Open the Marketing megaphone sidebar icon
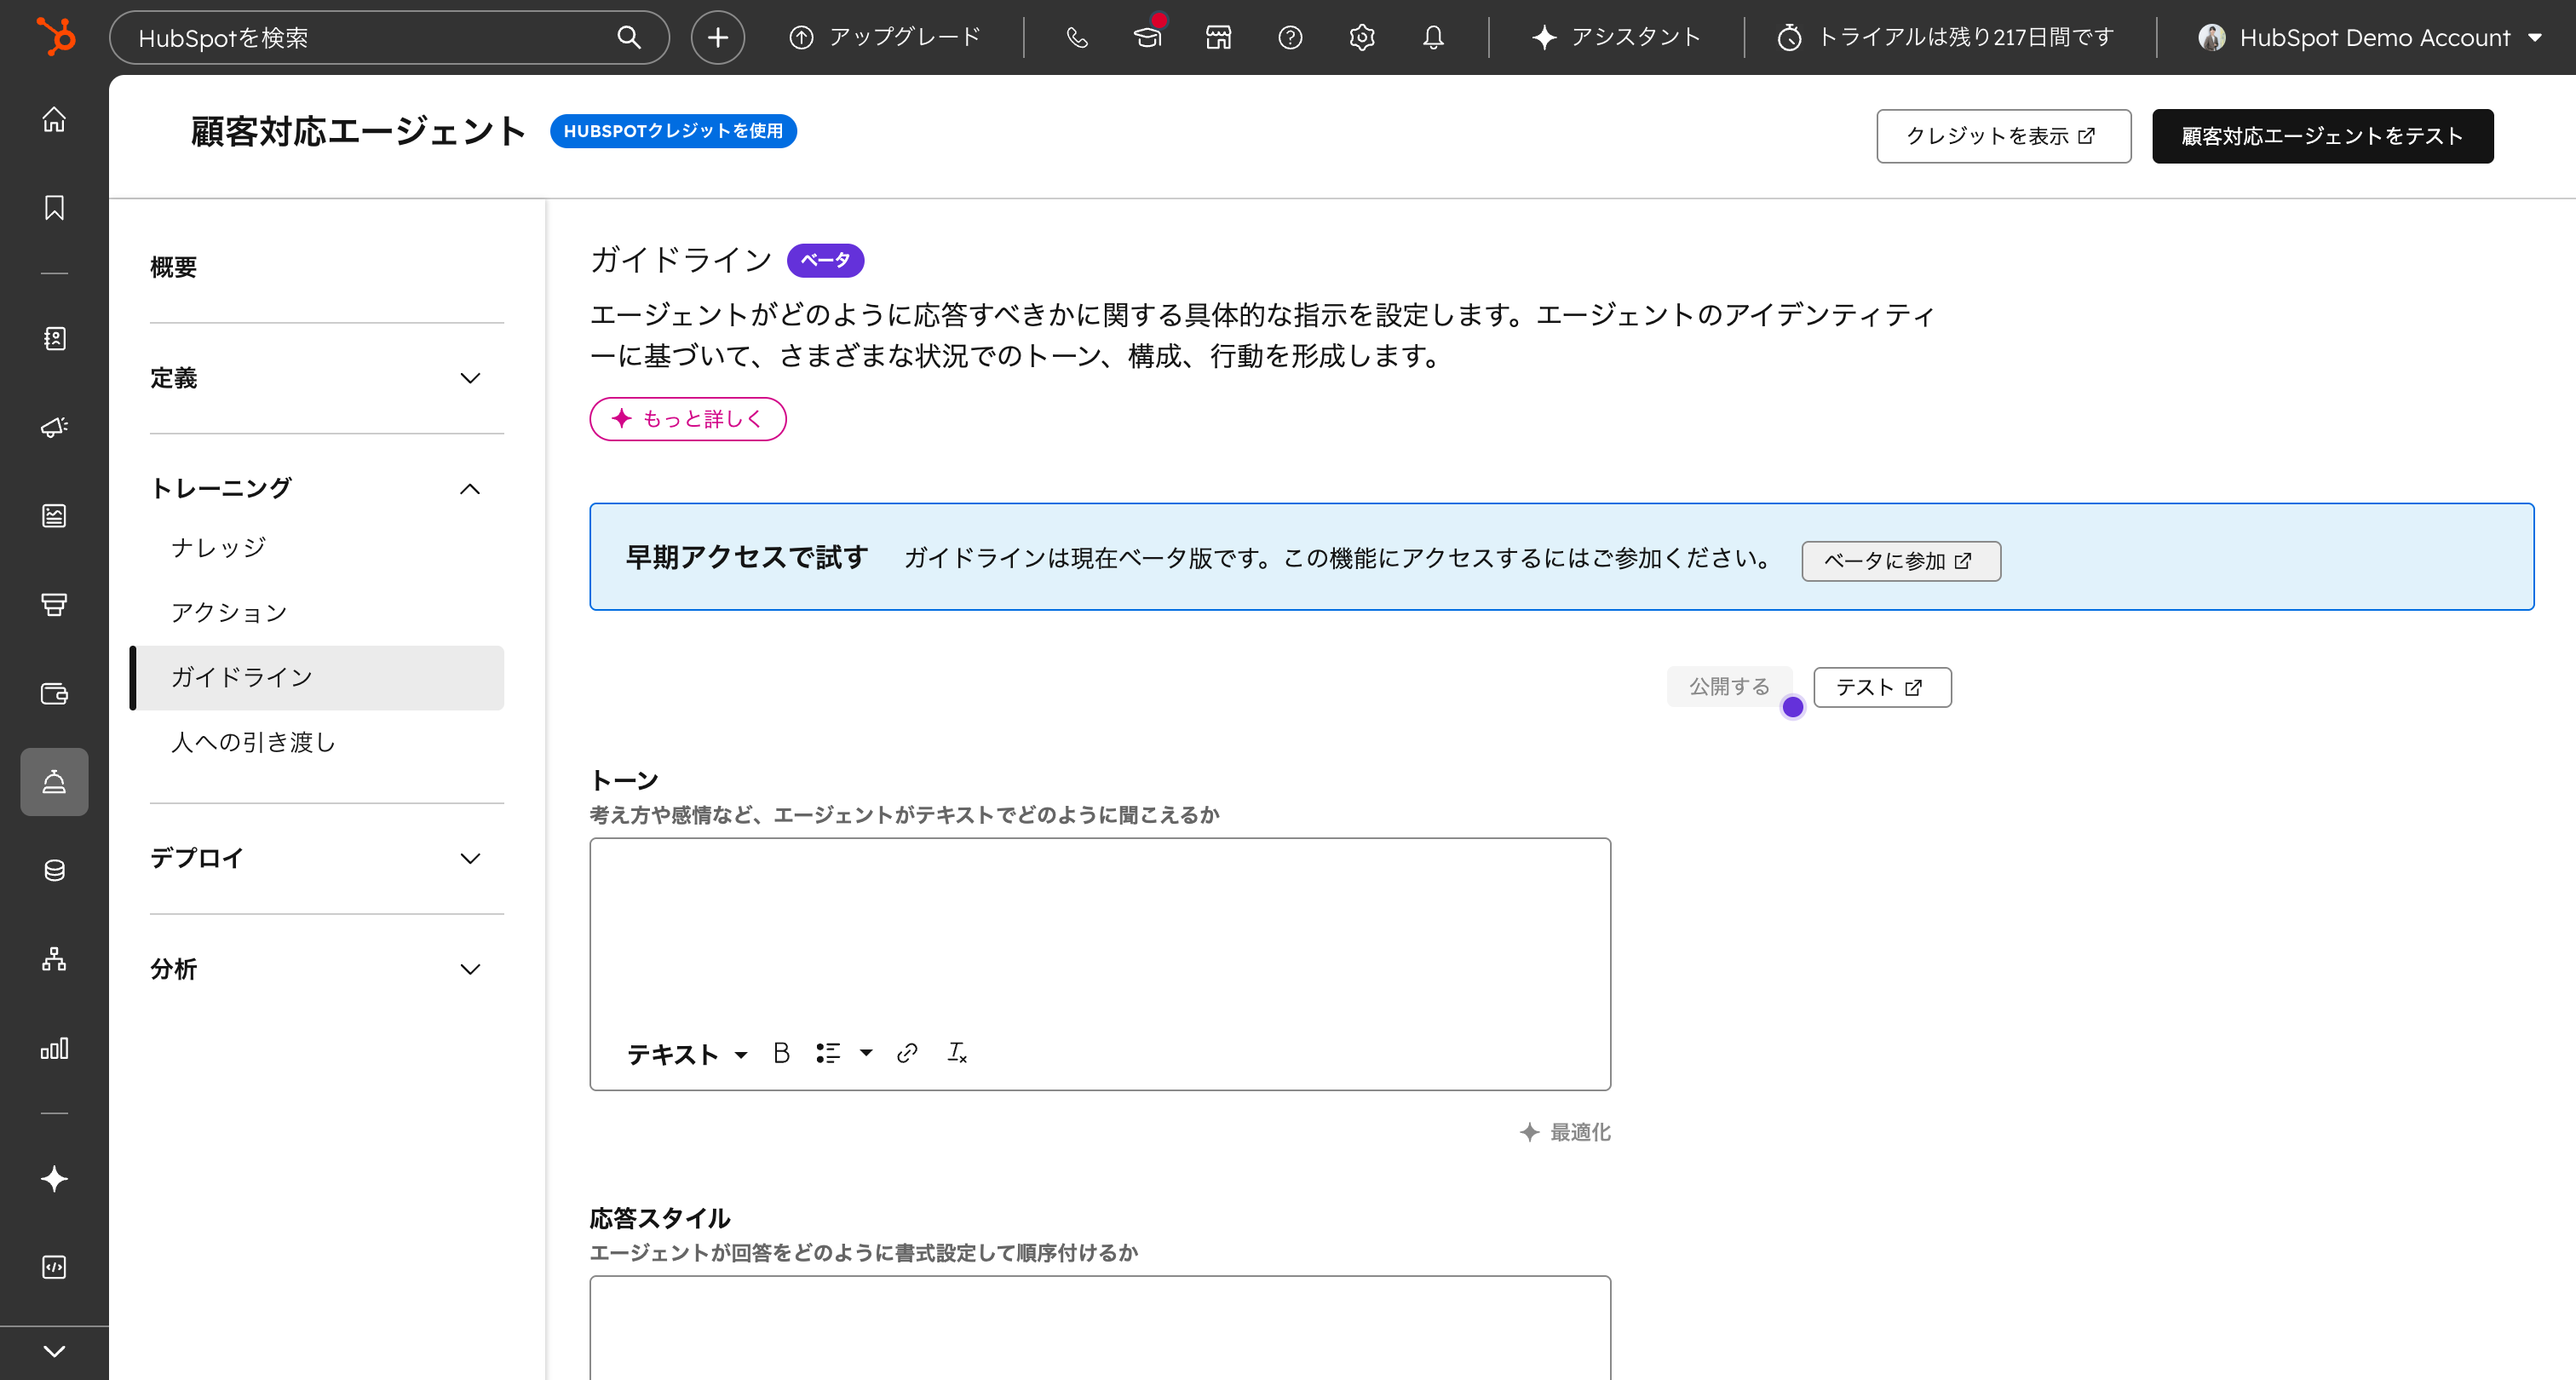This screenshot has height=1380, width=2576. 54,427
